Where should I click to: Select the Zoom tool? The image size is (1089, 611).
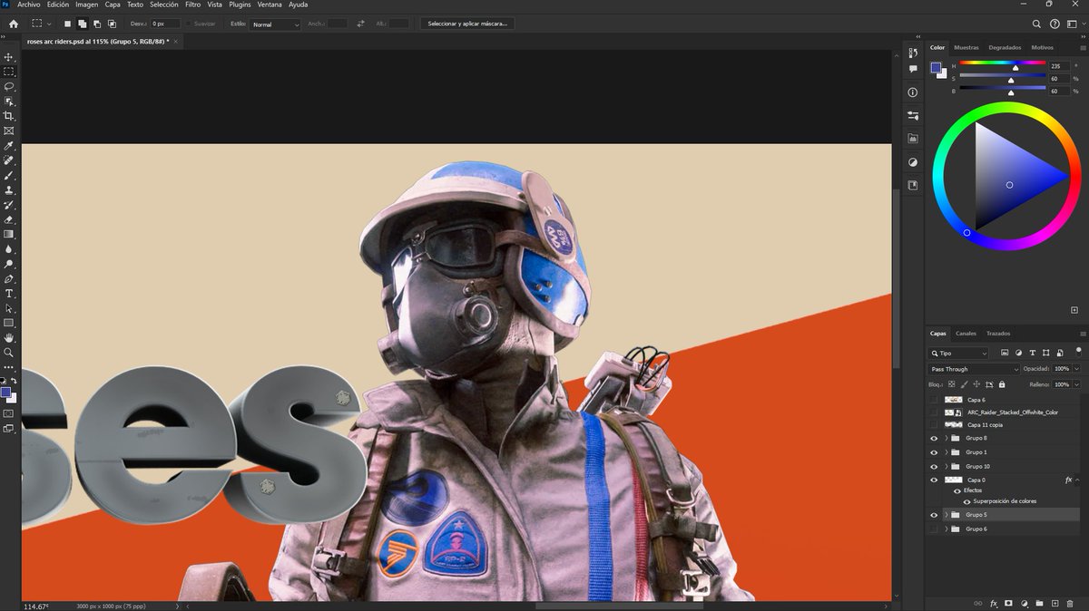(x=9, y=352)
